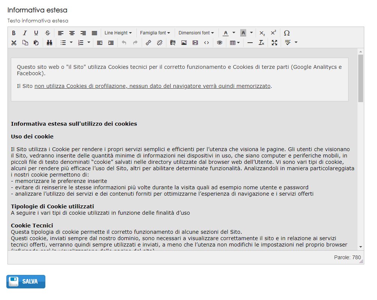Insert a numbered list
Screen dimensions: 377x300
[81, 43]
